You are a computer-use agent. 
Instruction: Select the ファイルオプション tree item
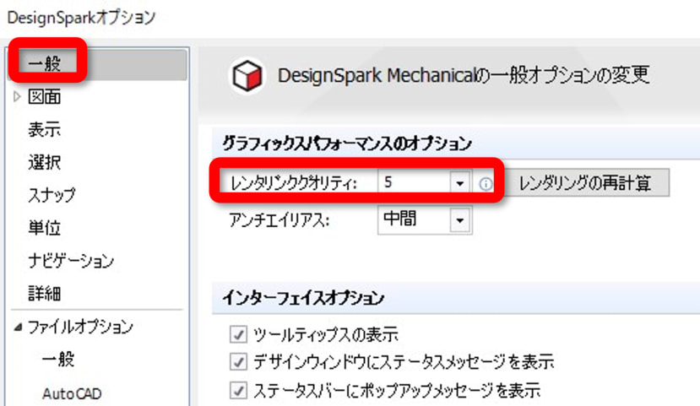80,327
